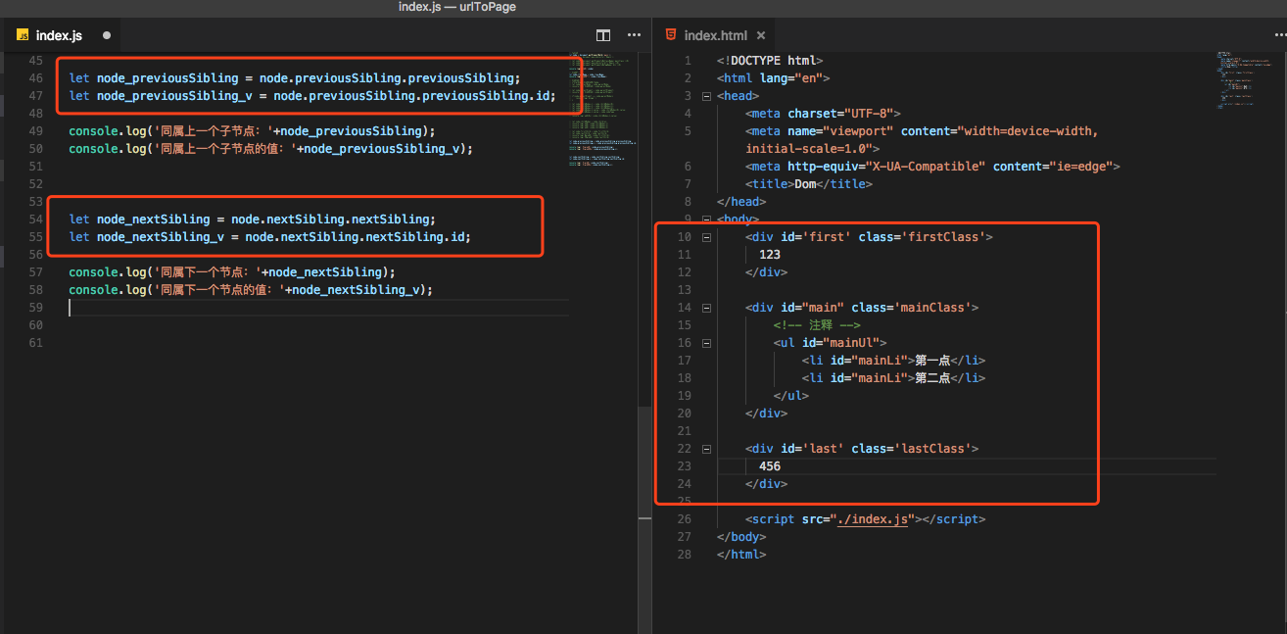Collapse the div id='last' block
Image resolution: width=1287 pixels, height=634 pixels.
point(706,449)
